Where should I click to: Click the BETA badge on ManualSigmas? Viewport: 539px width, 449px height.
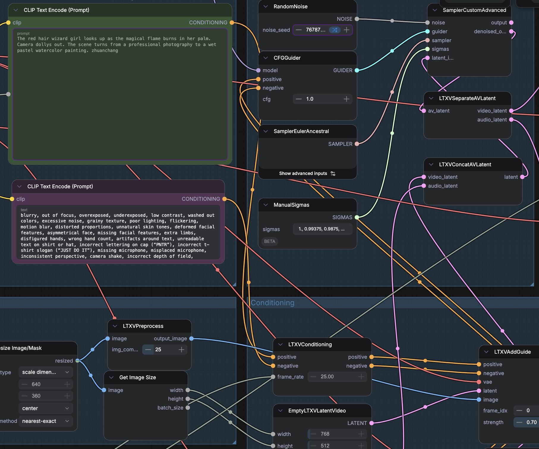coord(270,241)
